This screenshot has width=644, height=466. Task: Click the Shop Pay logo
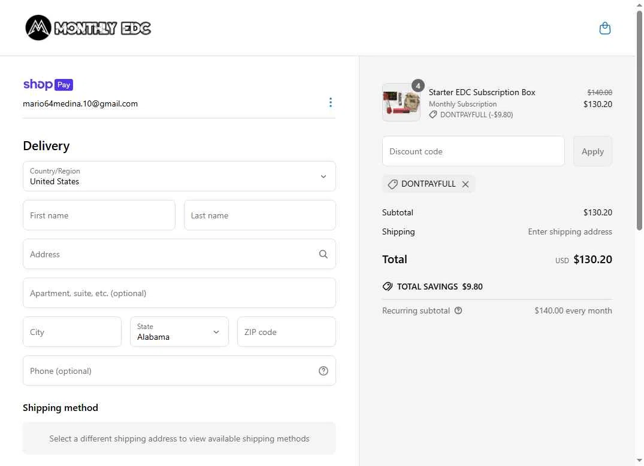[48, 84]
